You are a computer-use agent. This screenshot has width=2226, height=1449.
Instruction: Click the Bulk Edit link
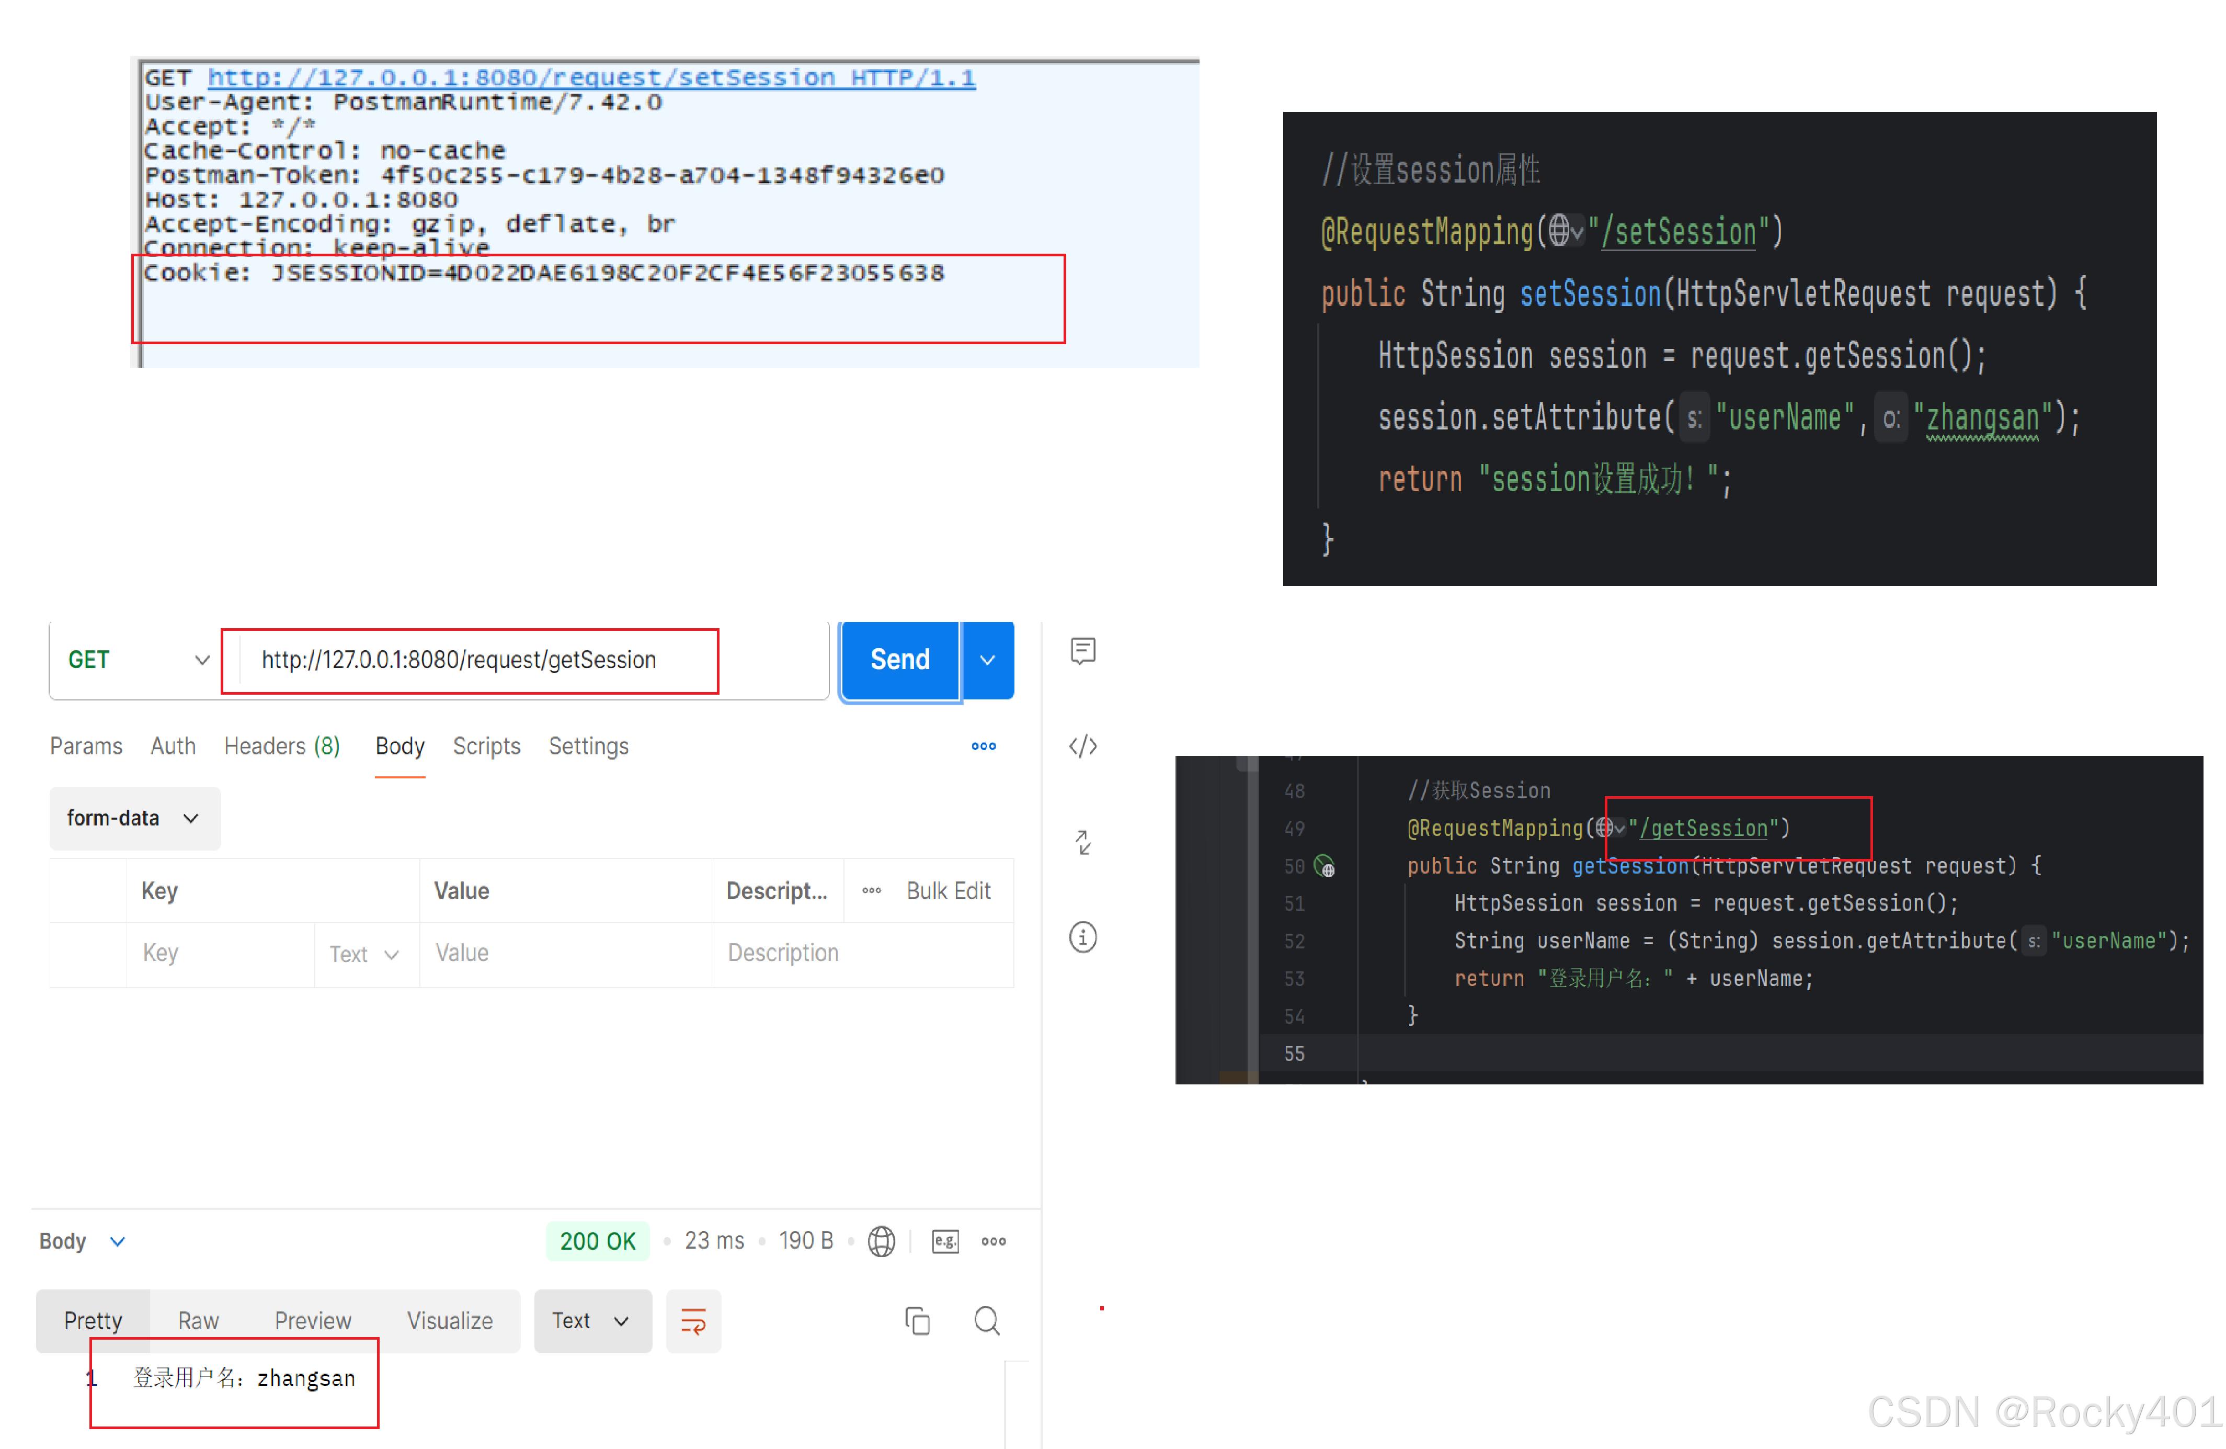pos(948,891)
